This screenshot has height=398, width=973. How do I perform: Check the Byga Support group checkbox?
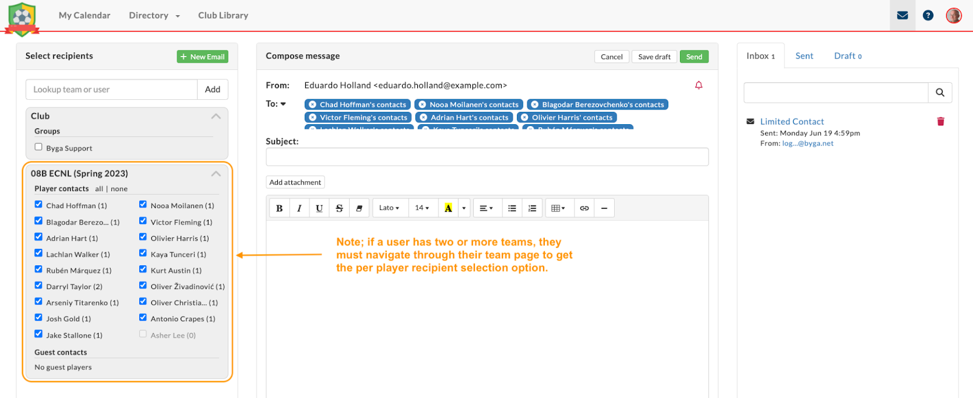point(39,147)
